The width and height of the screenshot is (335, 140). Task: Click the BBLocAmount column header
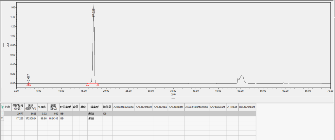(247, 107)
